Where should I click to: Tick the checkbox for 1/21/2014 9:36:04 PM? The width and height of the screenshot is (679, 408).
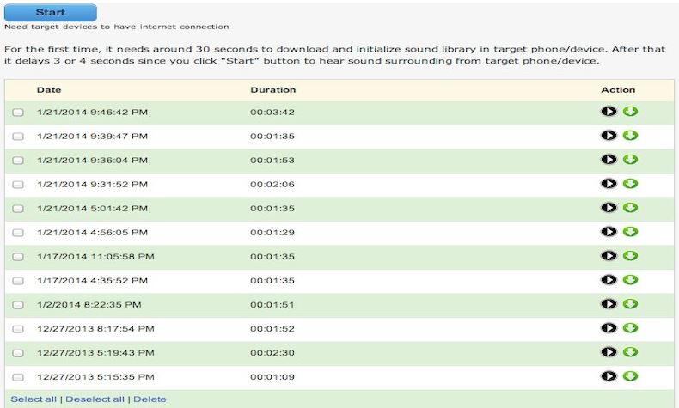pyautogui.click(x=18, y=161)
